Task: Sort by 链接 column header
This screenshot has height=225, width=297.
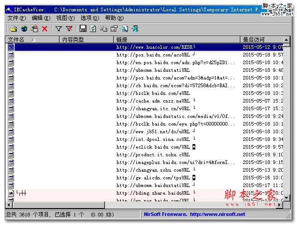Action: click(177, 40)
